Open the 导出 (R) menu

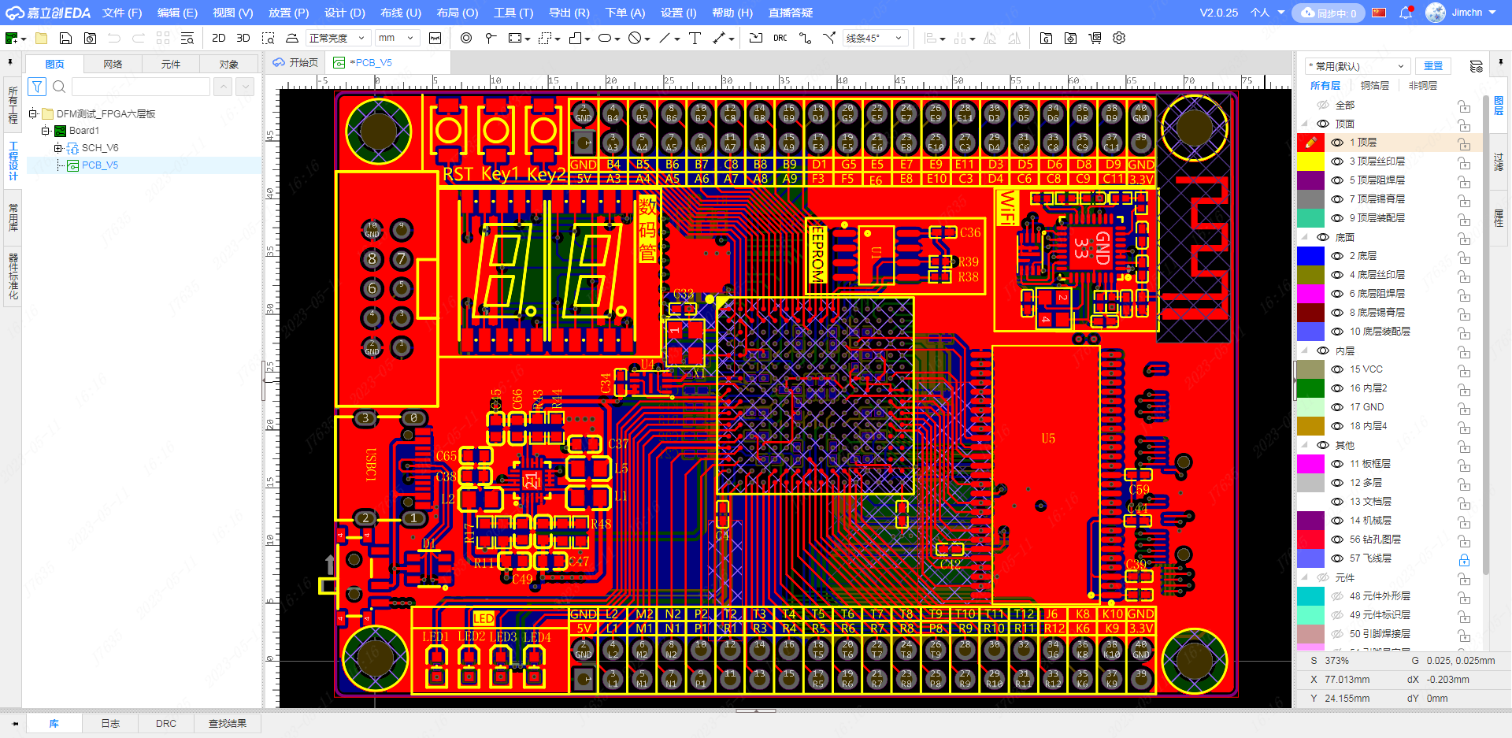pyautogui.click(x=569, y=13)
